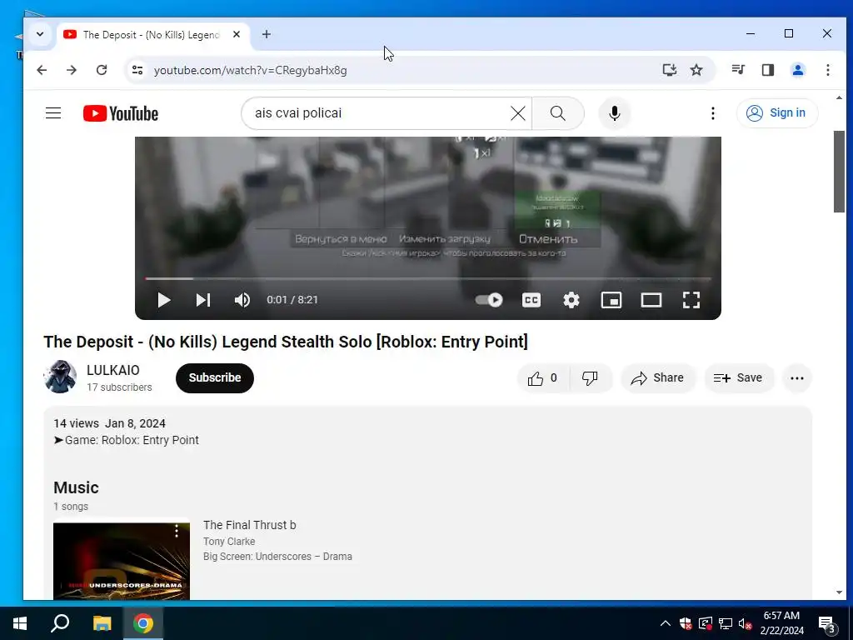Image resolution: width=853 pixels, height=640 pixels.
Task: Click the address bar URL
Action: [x=250, y=70]
